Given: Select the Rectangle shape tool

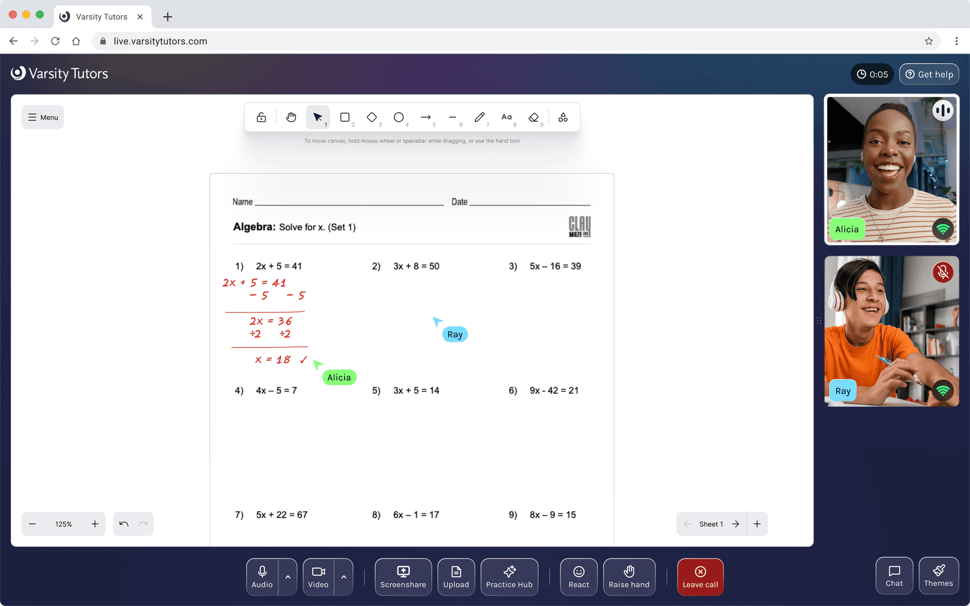Looking at the screenshot, I should pyautogui.click(x=345, y=117).
